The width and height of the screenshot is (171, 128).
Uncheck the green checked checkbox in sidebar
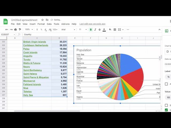point(166,110)
